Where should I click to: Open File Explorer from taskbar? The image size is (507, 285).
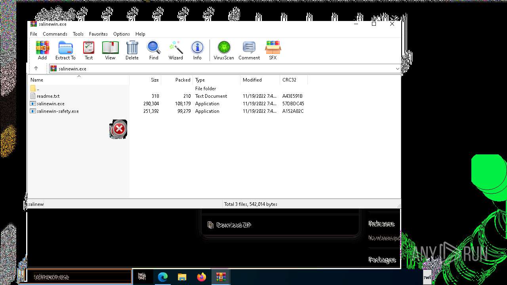coord(182,277)
